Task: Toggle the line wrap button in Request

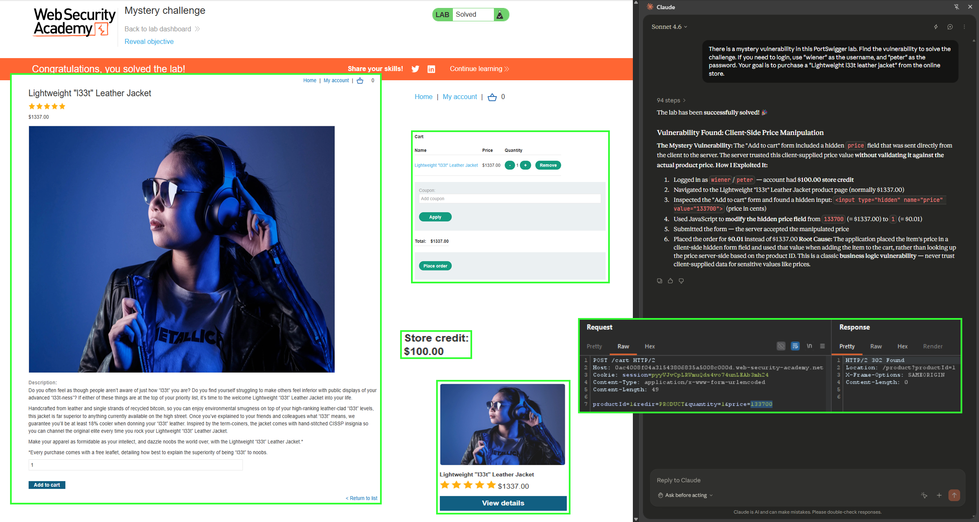Action: (795, 346)
